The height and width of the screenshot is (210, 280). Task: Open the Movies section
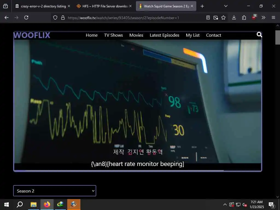coord(136,35)
